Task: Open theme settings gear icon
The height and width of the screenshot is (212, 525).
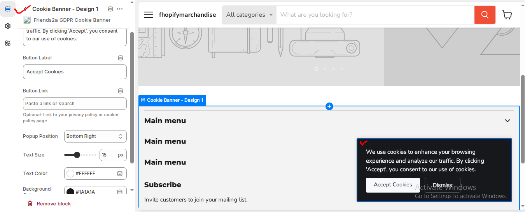Action: (8, 26)
